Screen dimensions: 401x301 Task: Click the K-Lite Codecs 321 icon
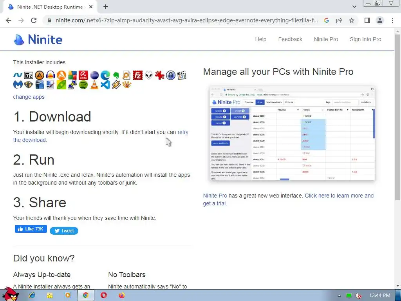click(x=182, y=75)
